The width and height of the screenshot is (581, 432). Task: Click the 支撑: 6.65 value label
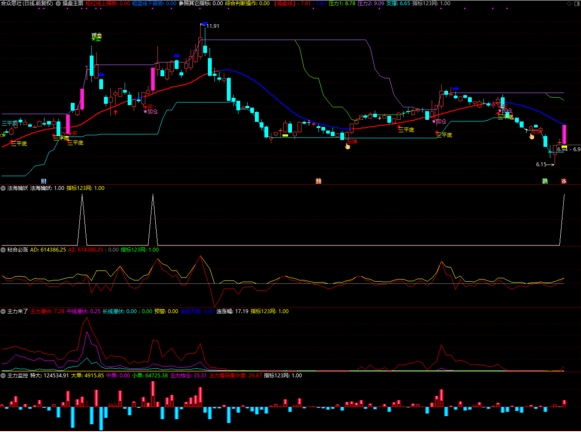pyautogui.click(x=398, y=3)
